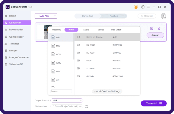The width and height of the screenshot is (174, 114).
Task: Select HD 1080P 1920*1080 preset
Action: pyautogui.click(x=107, y=45)
